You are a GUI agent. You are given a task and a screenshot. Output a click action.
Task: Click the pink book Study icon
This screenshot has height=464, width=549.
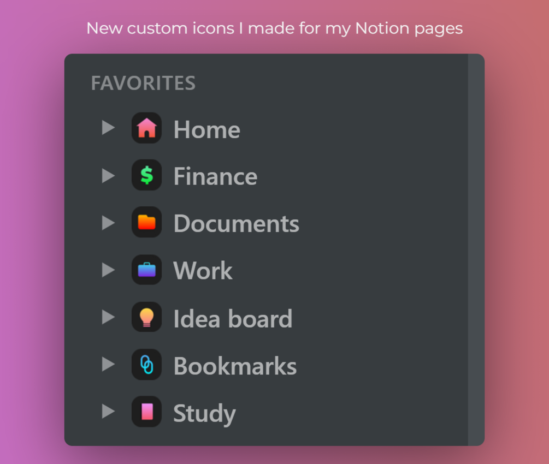[x=146, y=412]
